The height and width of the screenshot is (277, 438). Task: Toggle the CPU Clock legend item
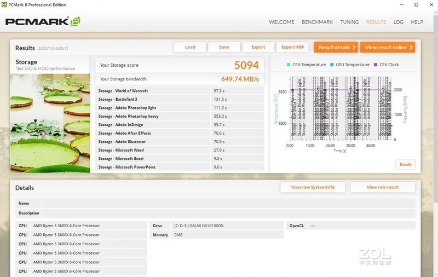click(x=386, y=65)
